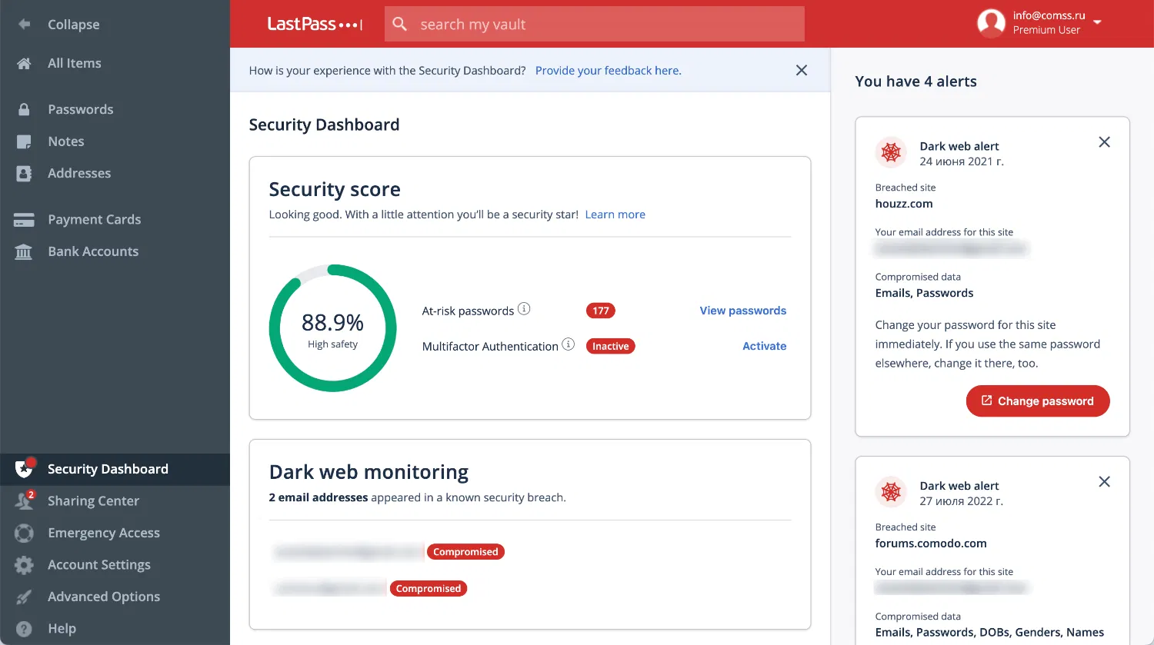Click the Change password button
1154x645 pixels.
pyautogui.click(x=1038, y=401)
